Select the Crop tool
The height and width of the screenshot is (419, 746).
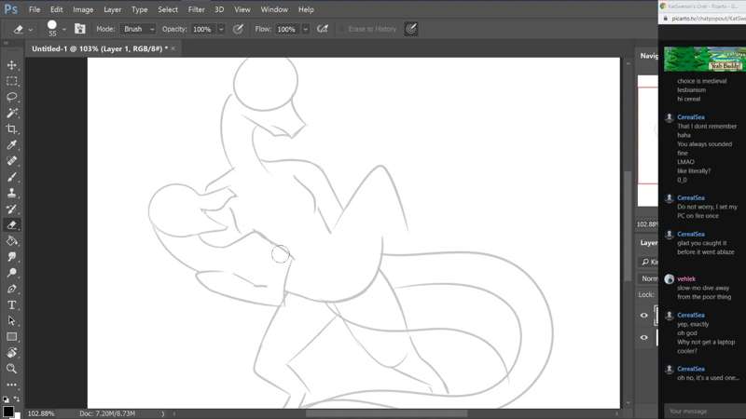point(12,129)
